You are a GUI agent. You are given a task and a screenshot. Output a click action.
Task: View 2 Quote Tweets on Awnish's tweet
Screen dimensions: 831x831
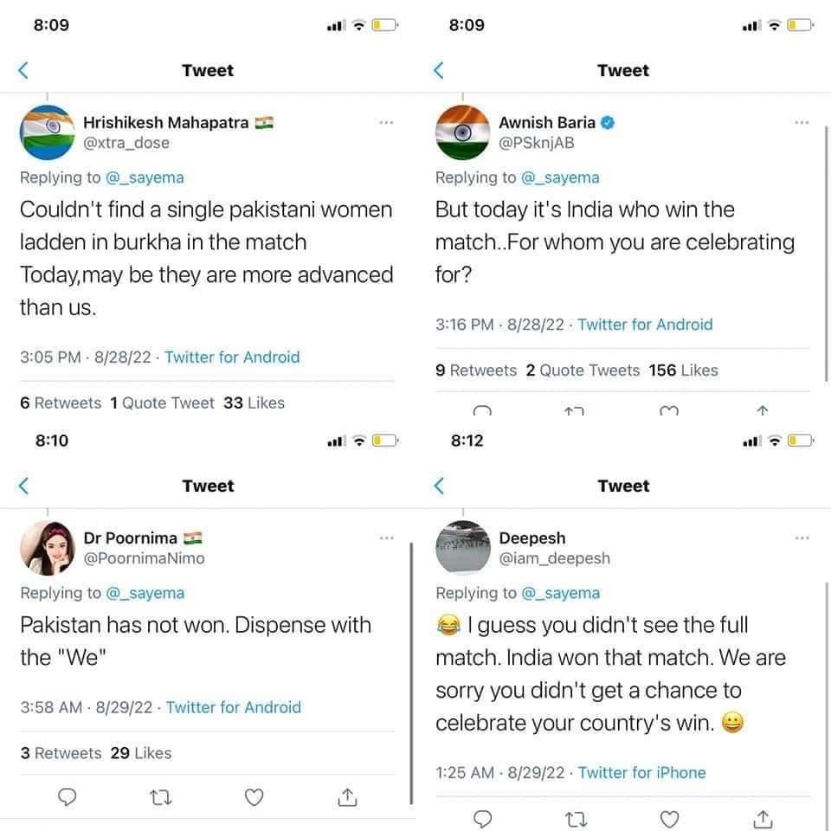pyautogui.click(x=583, y=370)
